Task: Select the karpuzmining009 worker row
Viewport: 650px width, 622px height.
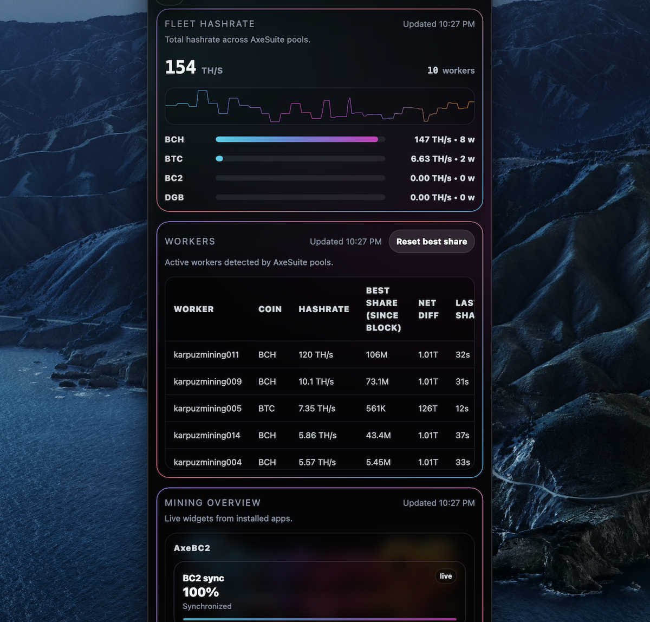Action: point(207,381)
